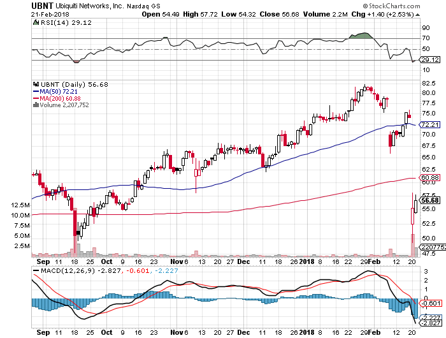Click the candlestick icon beside UBNT (Daily)
446x338 pixels.
36,84
